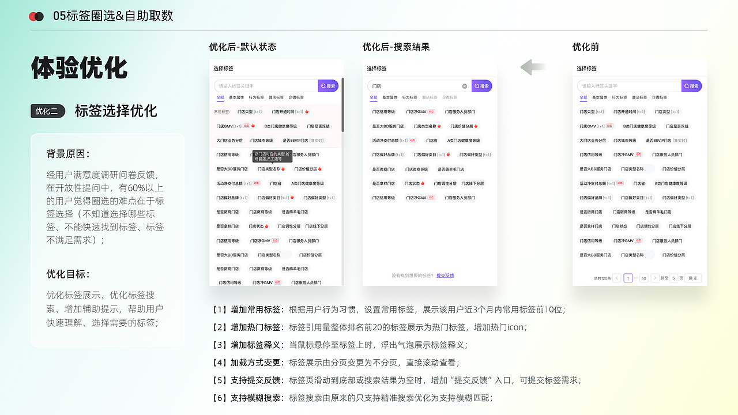
Task: Switch to 行为标签 tab in 优化前 panel
Action: coord(620,97)
